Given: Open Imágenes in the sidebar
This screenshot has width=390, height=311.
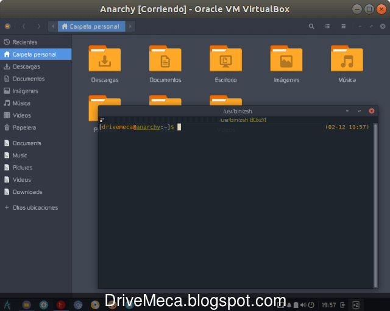Looking at the screenshot, I should (x=36, y=91).
